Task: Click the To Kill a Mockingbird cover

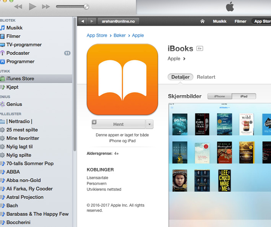Action: click(x=224, y=152)
